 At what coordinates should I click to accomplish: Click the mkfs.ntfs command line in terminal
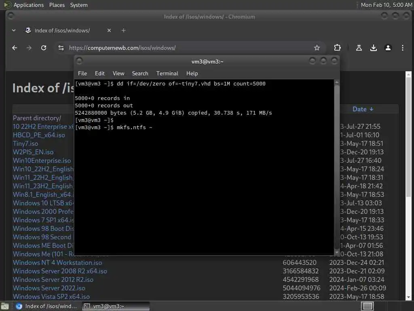[x=114, y=127]
